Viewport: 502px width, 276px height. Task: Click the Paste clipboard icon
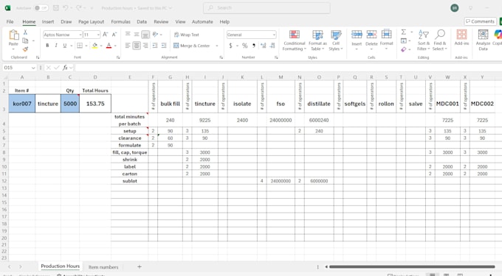[13, 35]
